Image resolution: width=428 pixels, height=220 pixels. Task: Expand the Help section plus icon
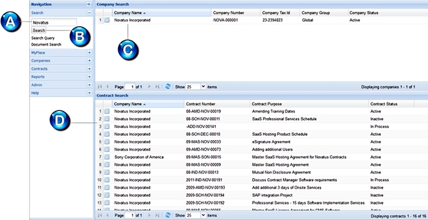pos(89,93)
